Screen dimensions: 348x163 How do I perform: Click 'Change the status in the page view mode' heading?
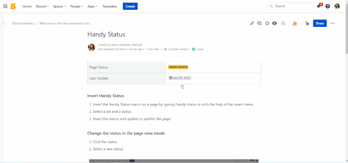[126, 133]
